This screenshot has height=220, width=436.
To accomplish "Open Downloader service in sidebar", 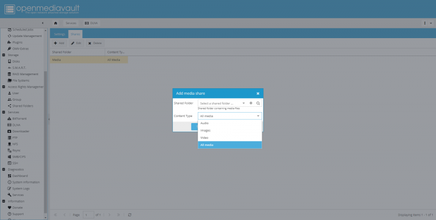I will (19, 131).
